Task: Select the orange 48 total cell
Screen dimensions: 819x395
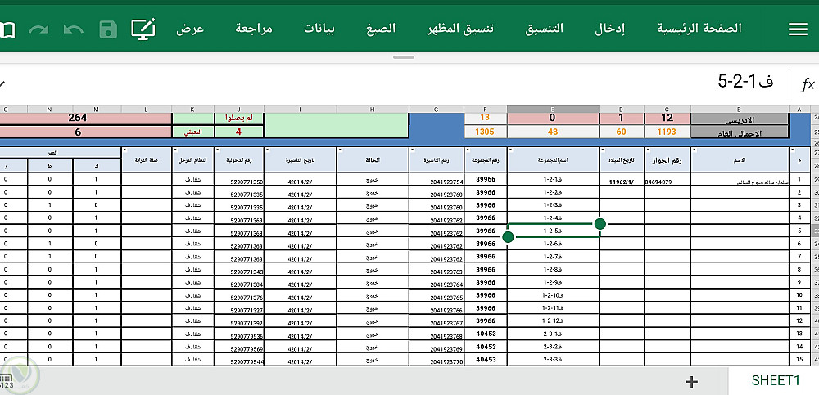Action: click(x=553, y=132)
